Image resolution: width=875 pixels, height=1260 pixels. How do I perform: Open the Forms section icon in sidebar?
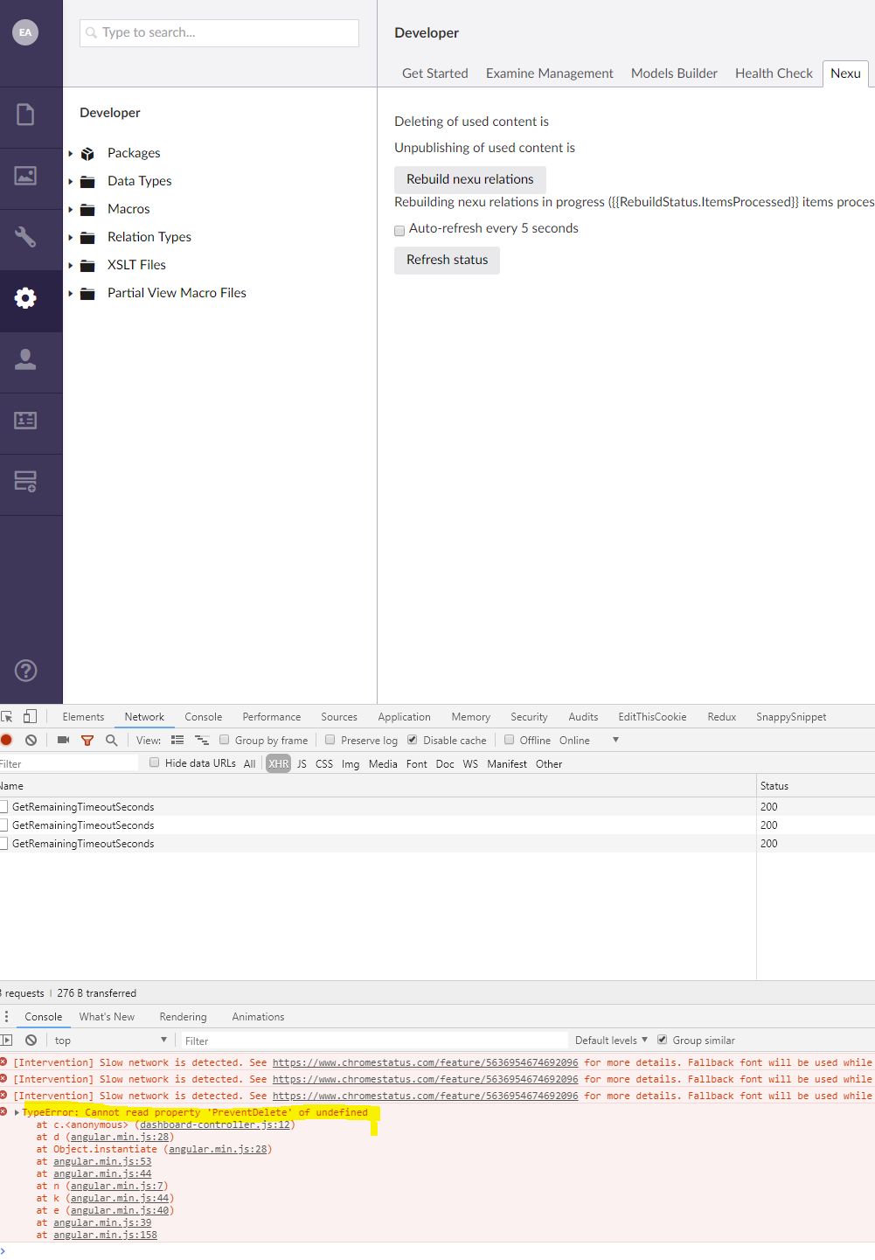(25, 482)
